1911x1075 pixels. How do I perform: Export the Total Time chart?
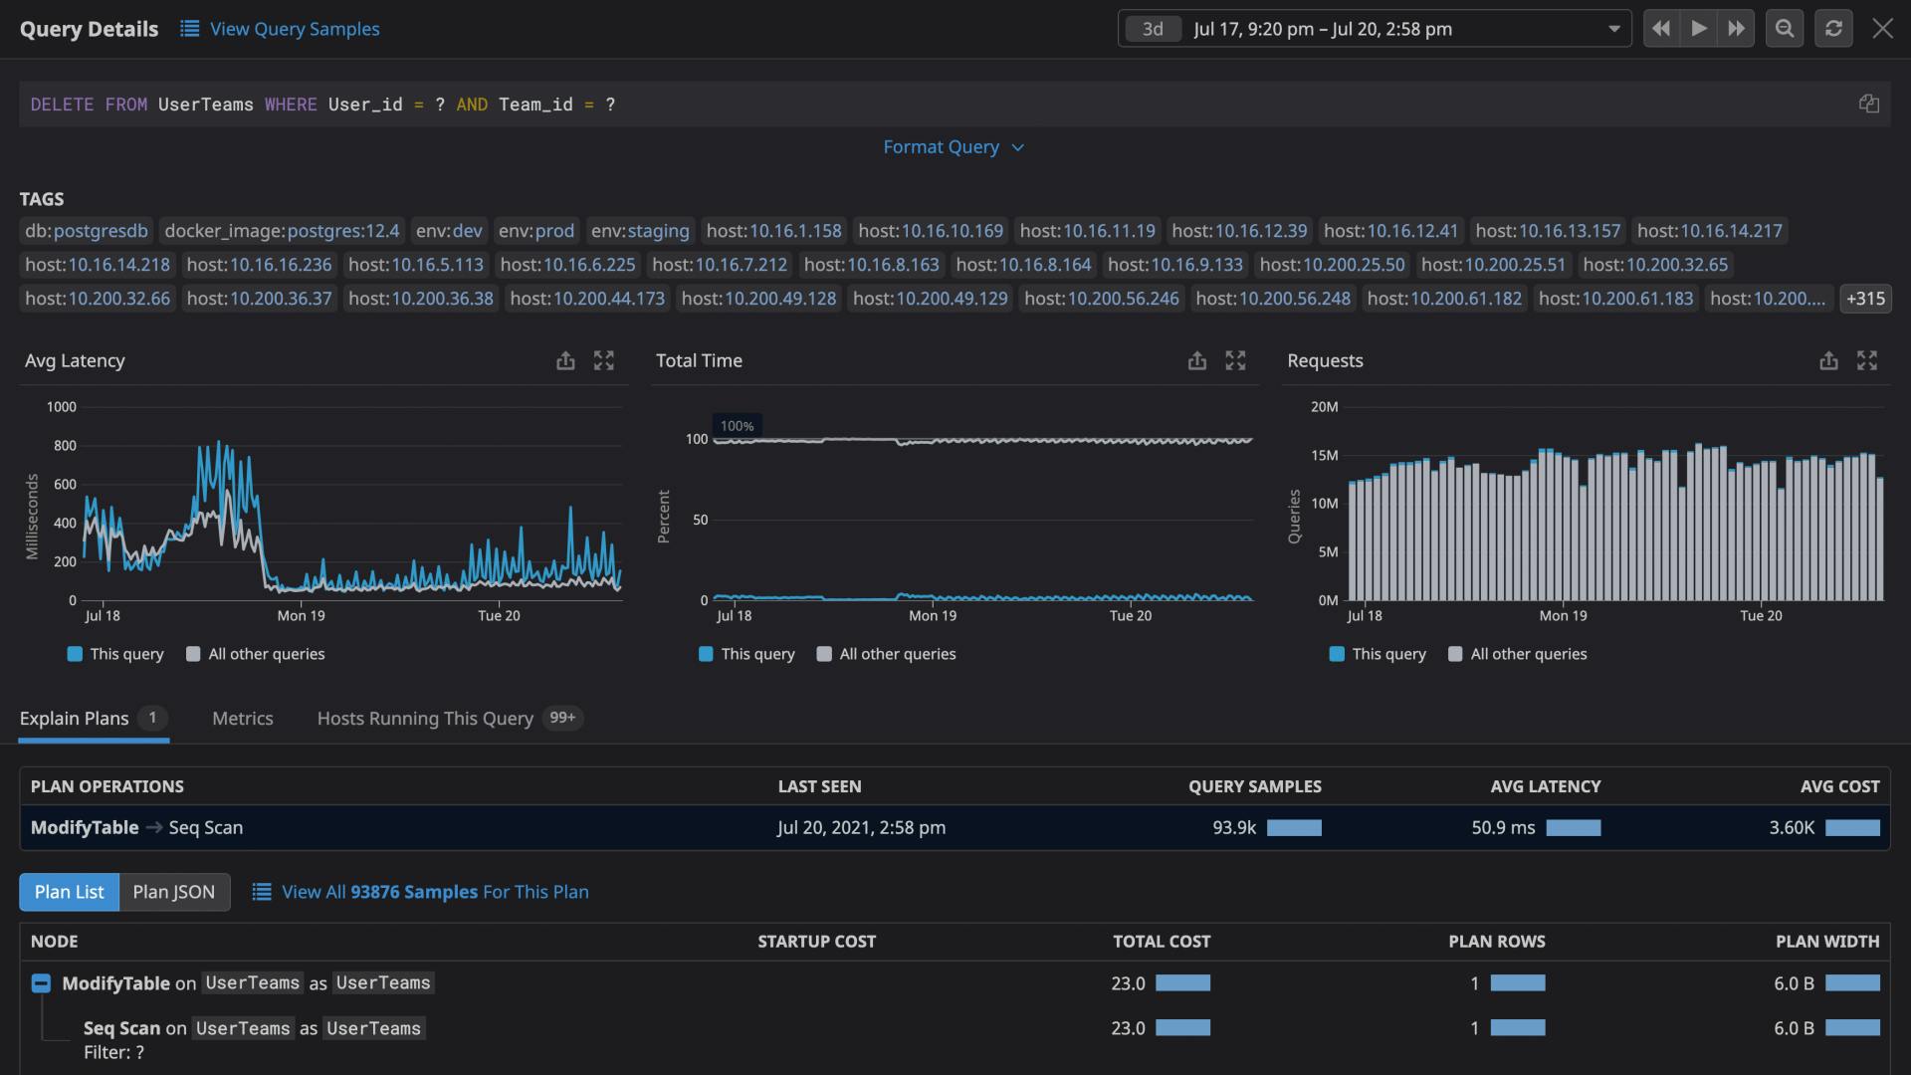click(1196, 360)
